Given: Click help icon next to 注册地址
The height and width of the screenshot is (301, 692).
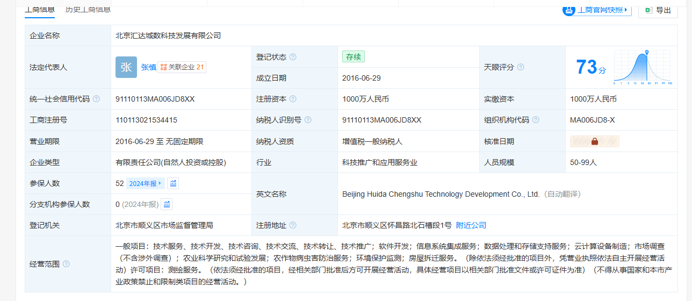Looking at the screenshot, I should coord(293,225).
